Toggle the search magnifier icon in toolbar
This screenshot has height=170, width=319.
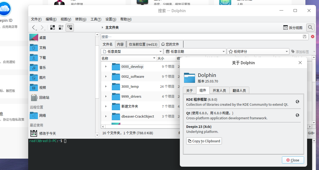(310, 27)
